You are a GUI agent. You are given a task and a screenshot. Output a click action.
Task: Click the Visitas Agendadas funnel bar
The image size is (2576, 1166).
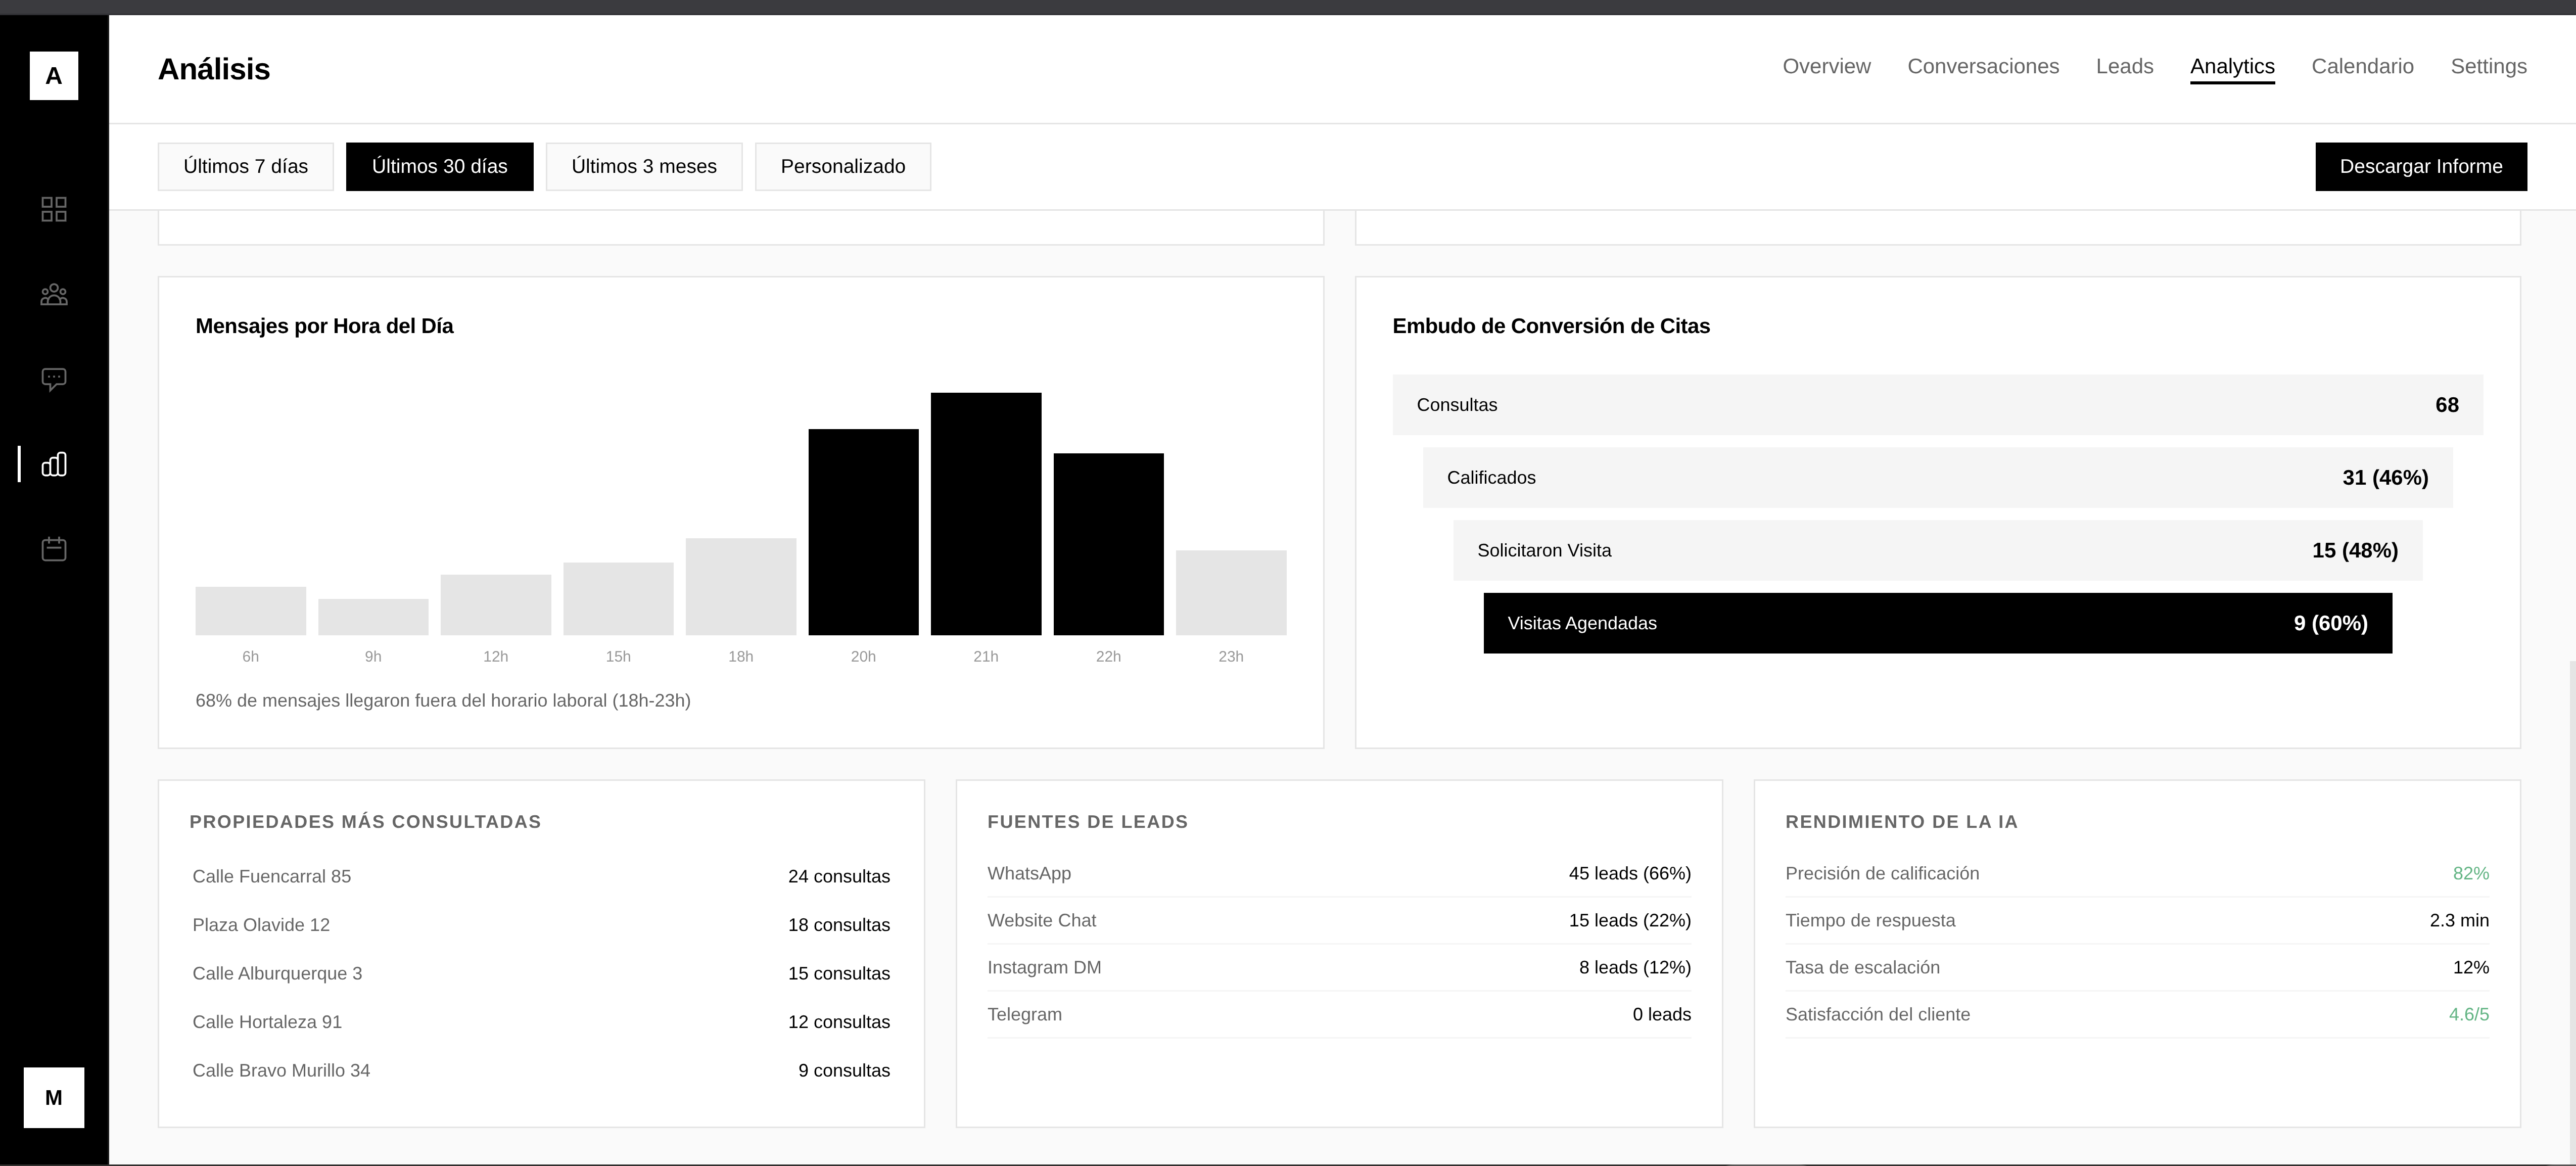(x=1936, y=622)
